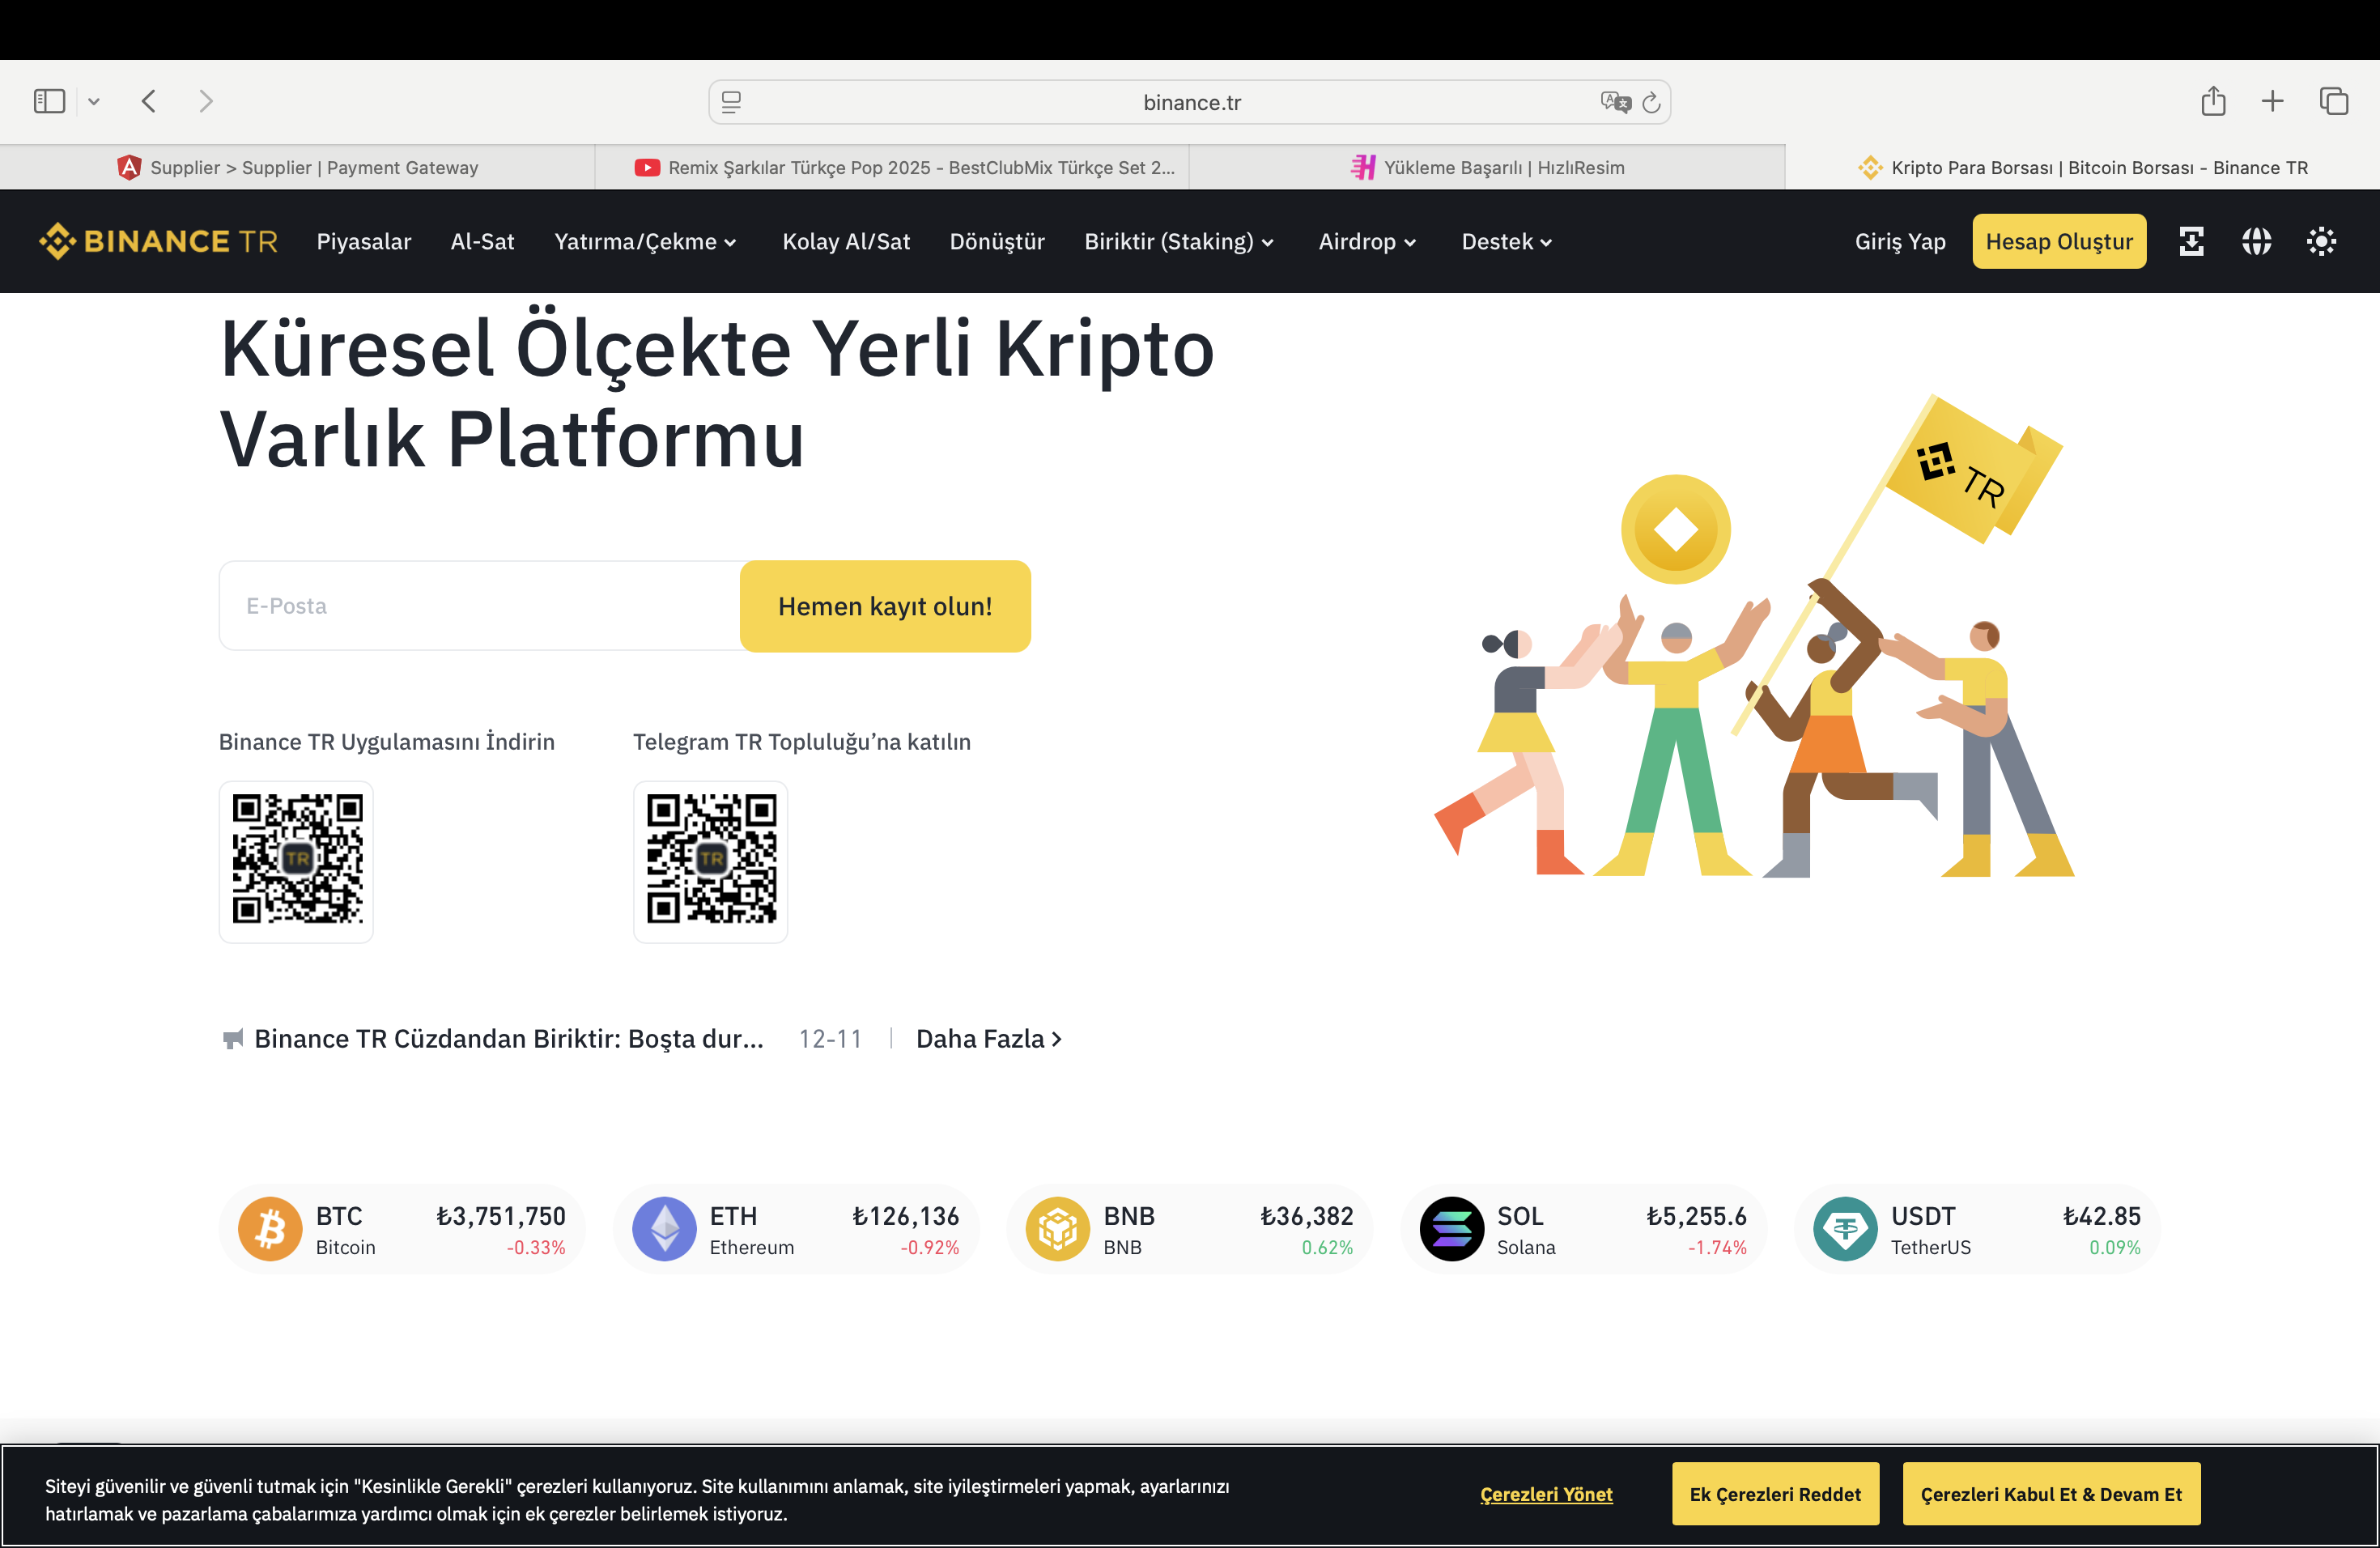Image resolution: width=2380 pixels, height=1548 pixels.
Task: Switch to the Yükleme Başarılı HızlıResim tab
Action: point(1487,167)
